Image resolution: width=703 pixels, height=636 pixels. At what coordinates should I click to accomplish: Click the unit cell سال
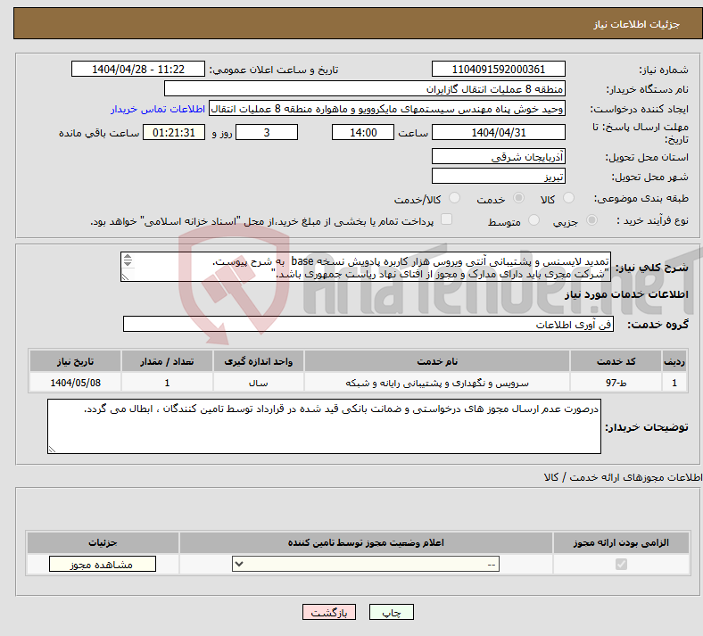click(x=258, y=383)
